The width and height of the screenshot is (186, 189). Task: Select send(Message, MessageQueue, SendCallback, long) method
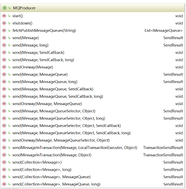pos(58,96)
